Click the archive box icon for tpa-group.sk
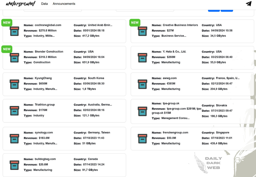 click(x=142, y=111)
